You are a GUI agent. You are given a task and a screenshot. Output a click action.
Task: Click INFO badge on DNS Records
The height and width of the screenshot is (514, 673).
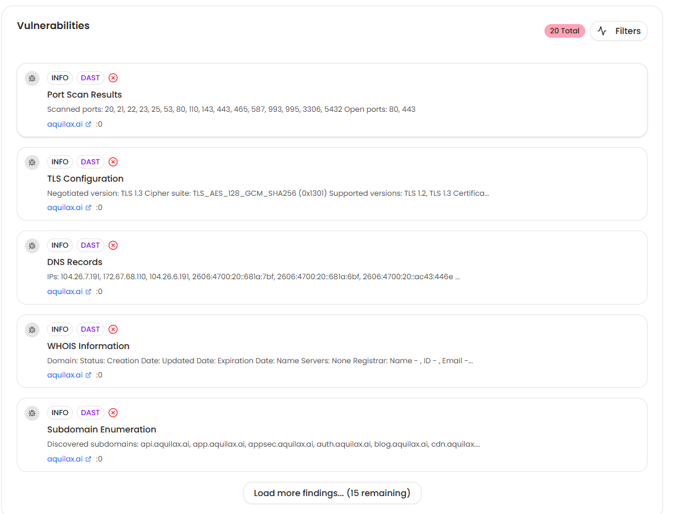(x=60, y=245)
